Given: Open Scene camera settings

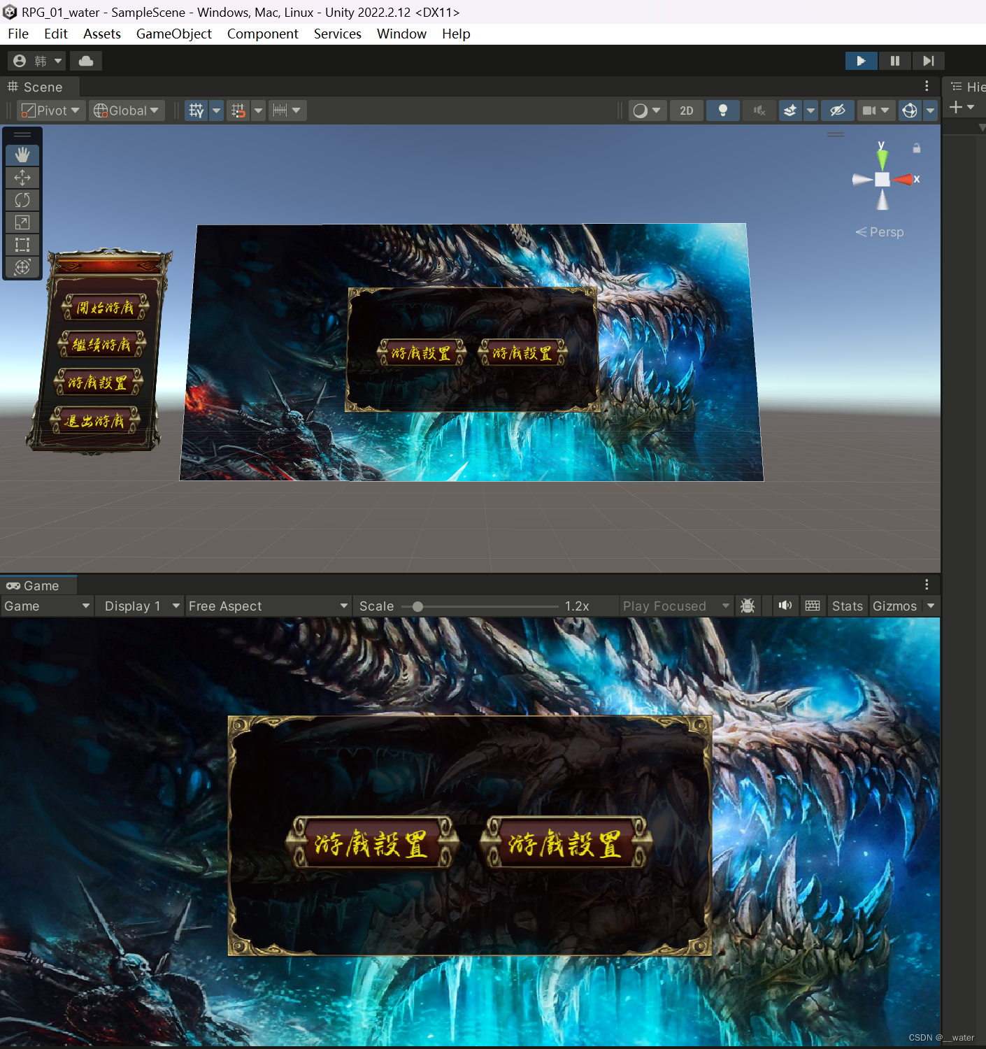Looking at the screenshot, I should (x=876, y=110).
